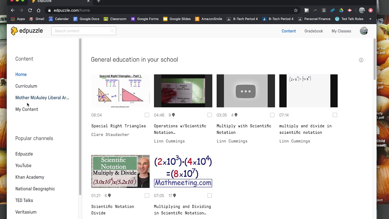Open the Ted Talk Rules bookmark
Screen dimensions: 389x219
(x=349, y=19)
